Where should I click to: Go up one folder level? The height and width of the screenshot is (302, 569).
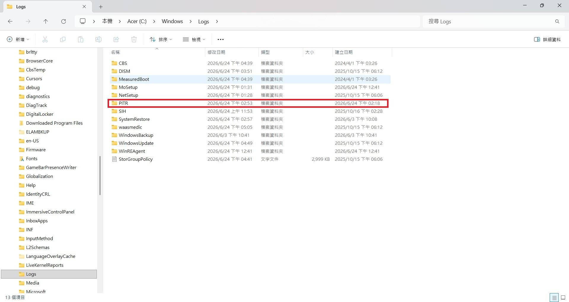coord(46,21)
